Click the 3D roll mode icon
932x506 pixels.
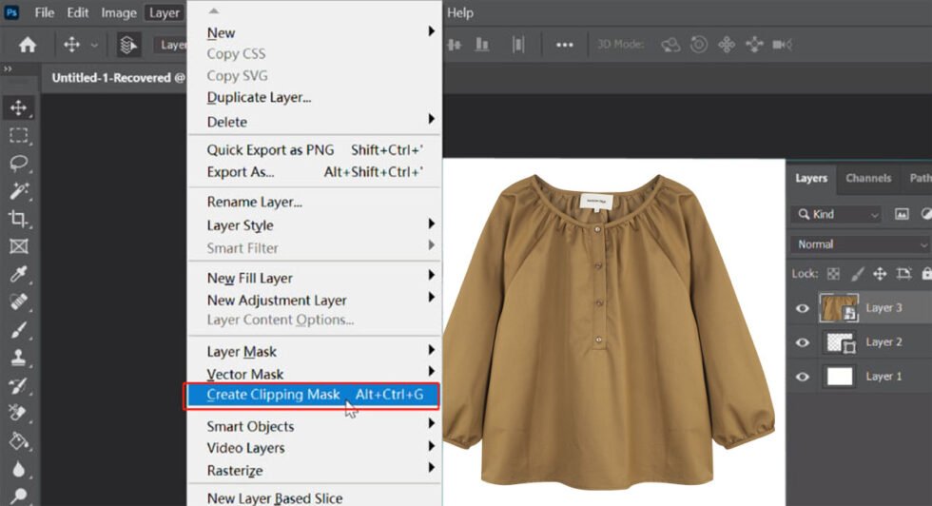[699, 45]
